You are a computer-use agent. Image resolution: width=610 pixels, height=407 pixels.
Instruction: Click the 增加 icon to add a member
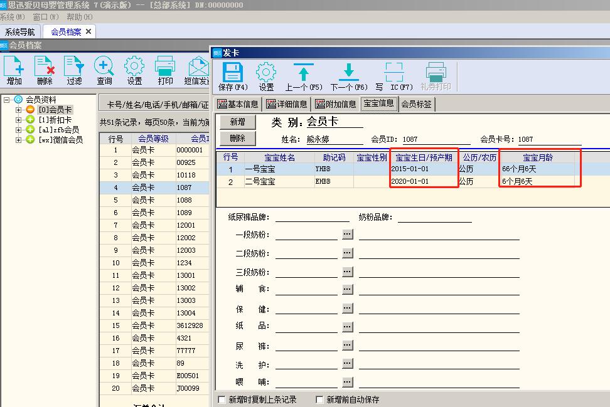pos(14,70)
